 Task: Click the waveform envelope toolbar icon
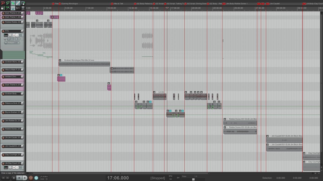point(18,8)
